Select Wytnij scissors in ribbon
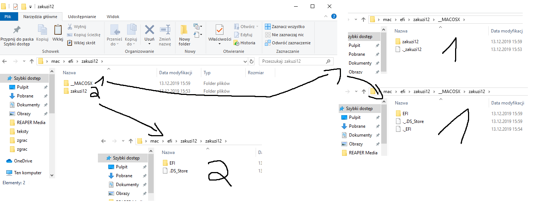543x223 pixels. pos(77,27)
